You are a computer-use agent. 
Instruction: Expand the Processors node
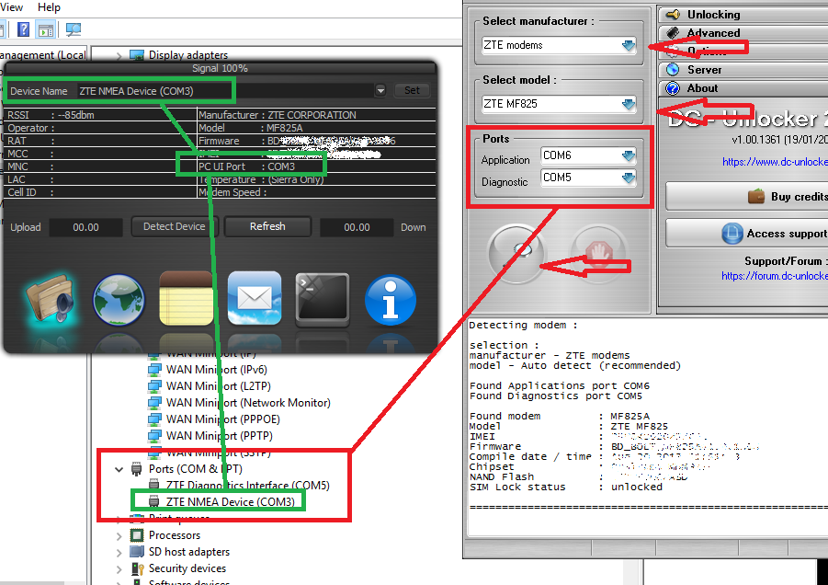point(119,536)
